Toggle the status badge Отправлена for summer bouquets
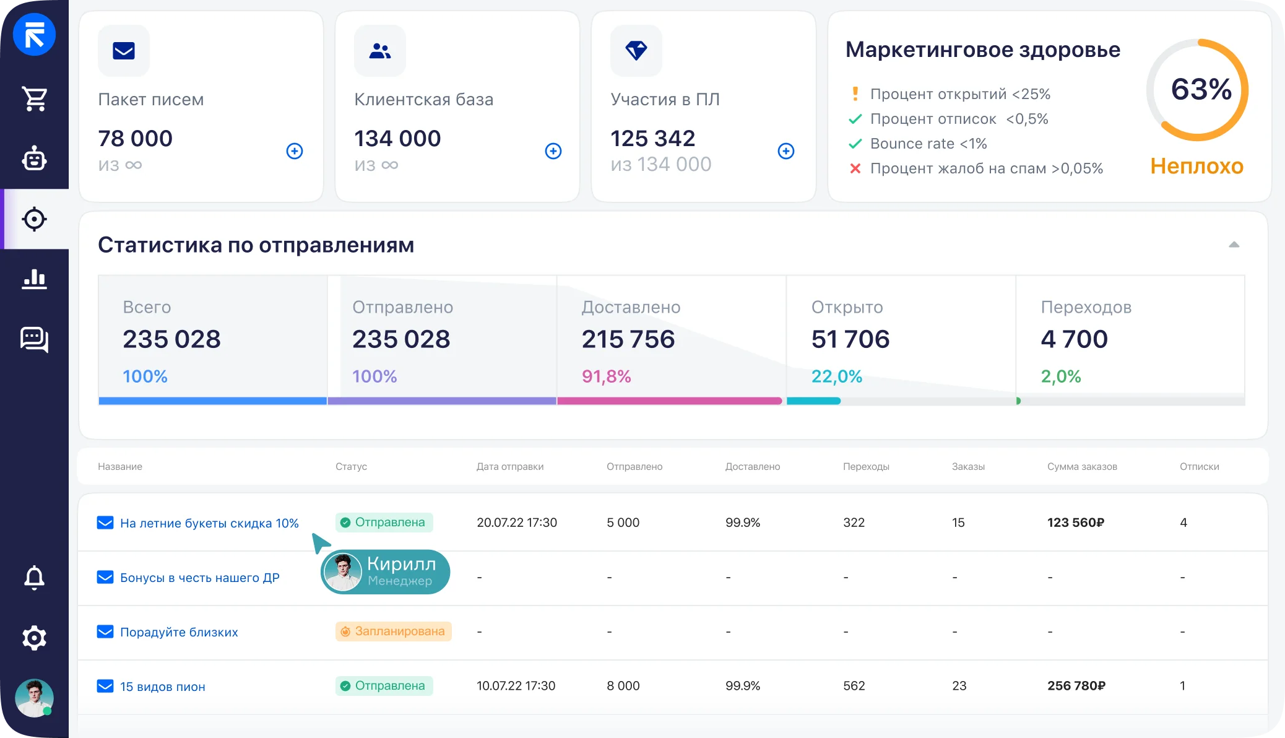This screenshot has width=1285, height=738. [384, 522]
